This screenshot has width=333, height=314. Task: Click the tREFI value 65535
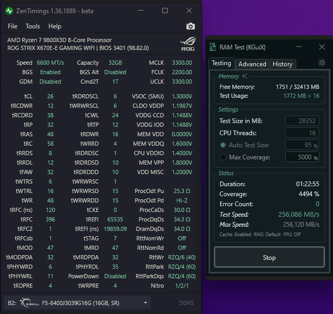[x=115, y=219]
